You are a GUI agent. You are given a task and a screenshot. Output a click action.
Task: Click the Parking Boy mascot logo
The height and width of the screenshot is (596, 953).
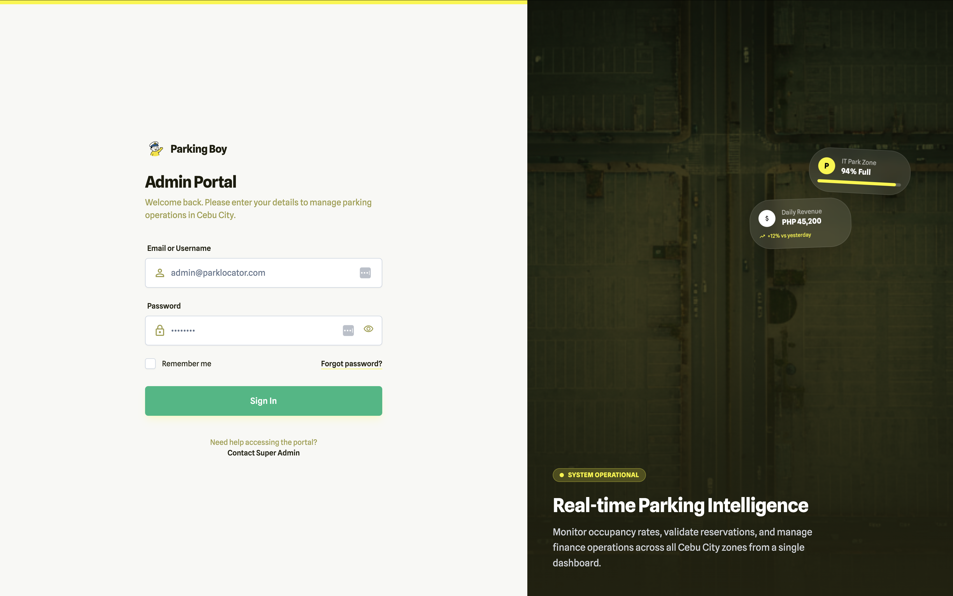156,149
